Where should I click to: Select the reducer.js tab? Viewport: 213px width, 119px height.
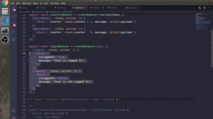(79, 8)
